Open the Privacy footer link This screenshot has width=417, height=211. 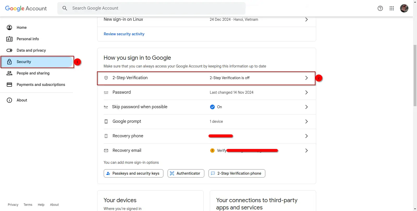coord(13,205)
